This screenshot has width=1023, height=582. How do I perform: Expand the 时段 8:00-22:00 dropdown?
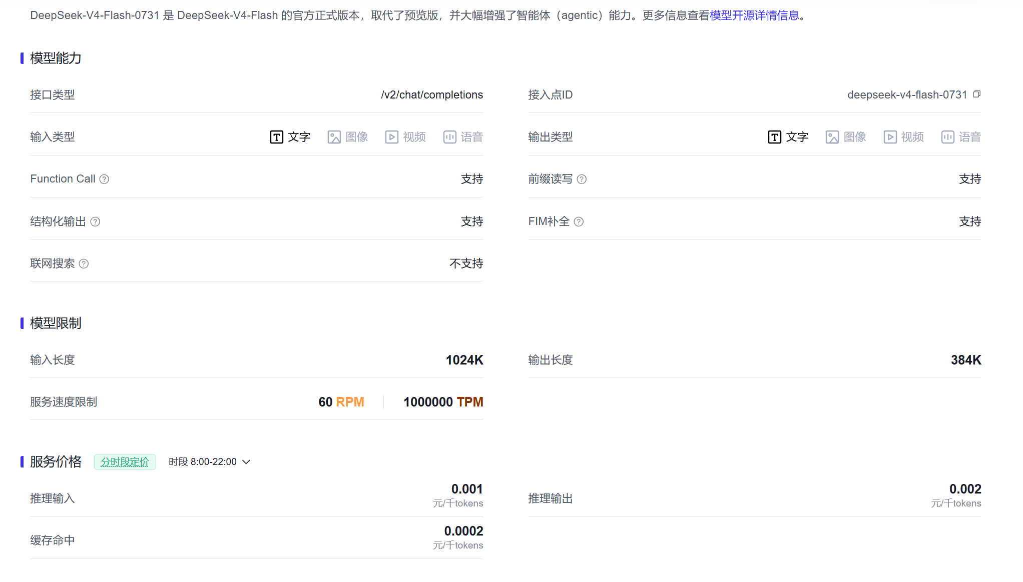click(x=210, y=462)
